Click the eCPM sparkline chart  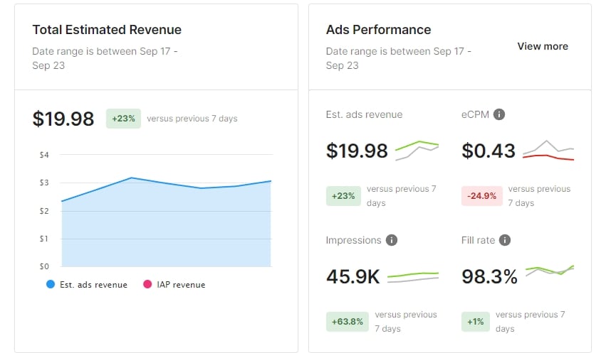[548, 151]
